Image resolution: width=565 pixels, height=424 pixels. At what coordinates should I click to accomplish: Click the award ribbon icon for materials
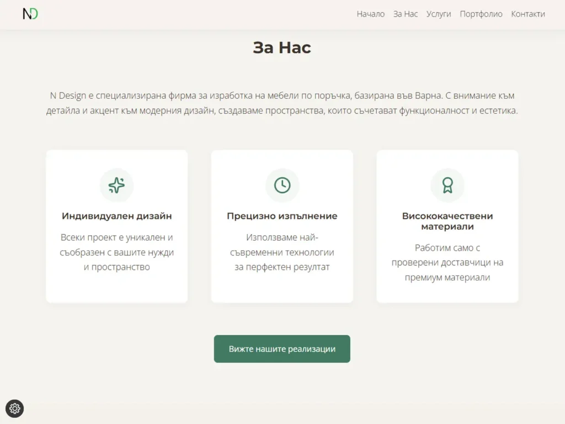point(447,185)
